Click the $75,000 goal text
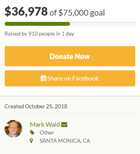The height and width of the screenshot is (154, 140). [73, 13]
